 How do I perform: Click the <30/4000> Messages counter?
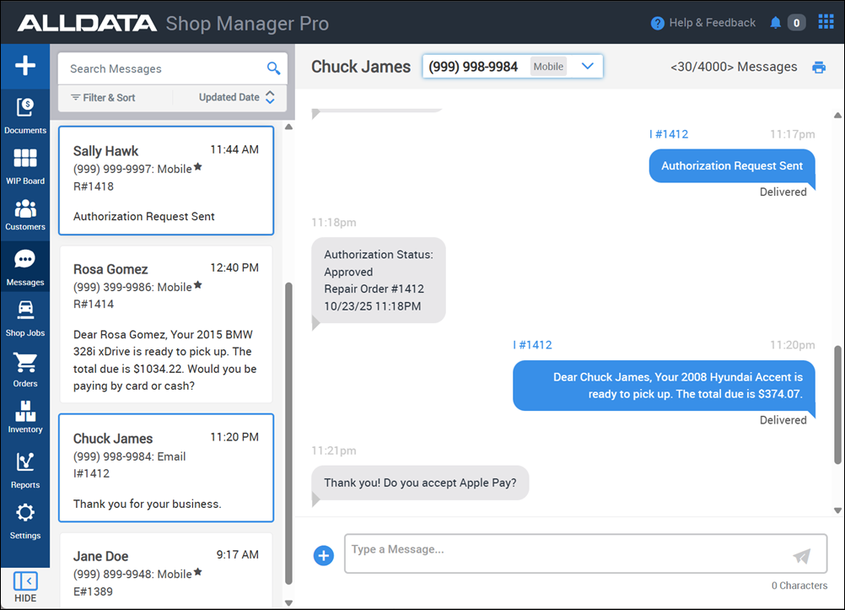click(734, 67)
